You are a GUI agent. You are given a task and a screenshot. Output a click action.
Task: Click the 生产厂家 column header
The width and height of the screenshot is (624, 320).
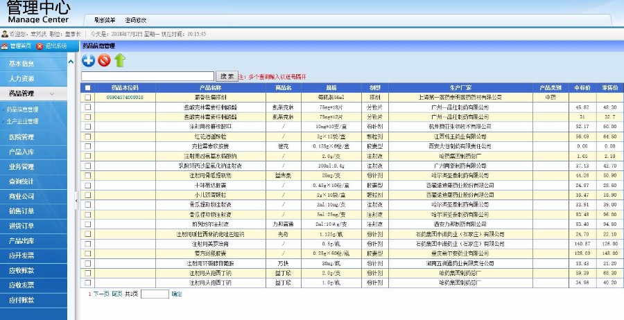461,88
